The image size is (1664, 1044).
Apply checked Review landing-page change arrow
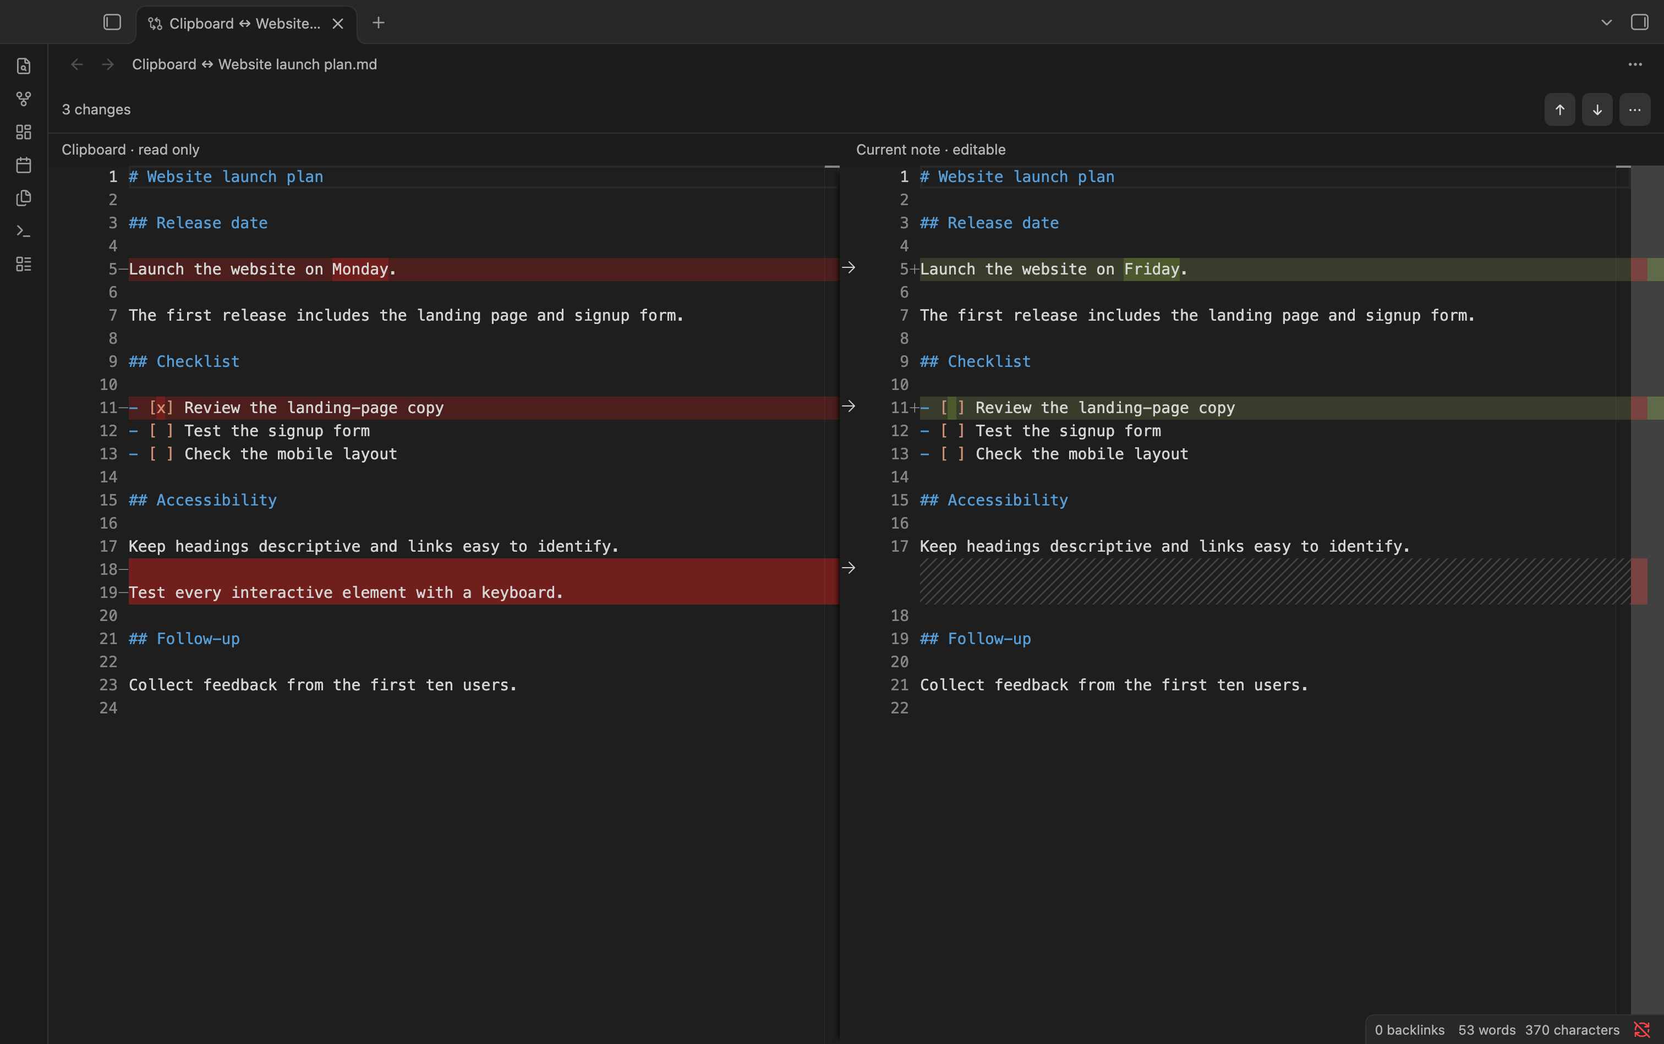pos(848,406)
